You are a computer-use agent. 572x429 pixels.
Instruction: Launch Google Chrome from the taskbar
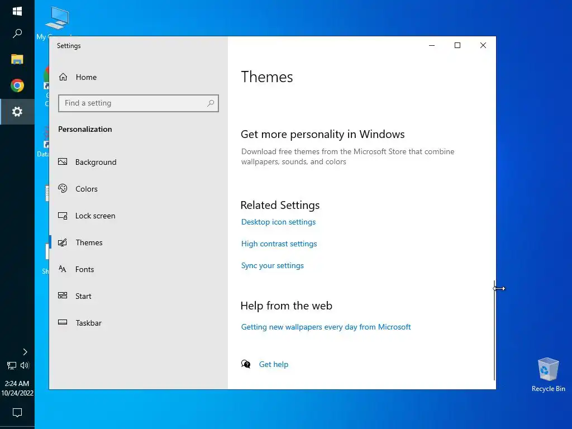coord(17,85)
